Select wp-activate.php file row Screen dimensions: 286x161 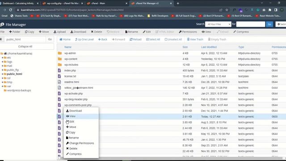(x=172, y=93)
